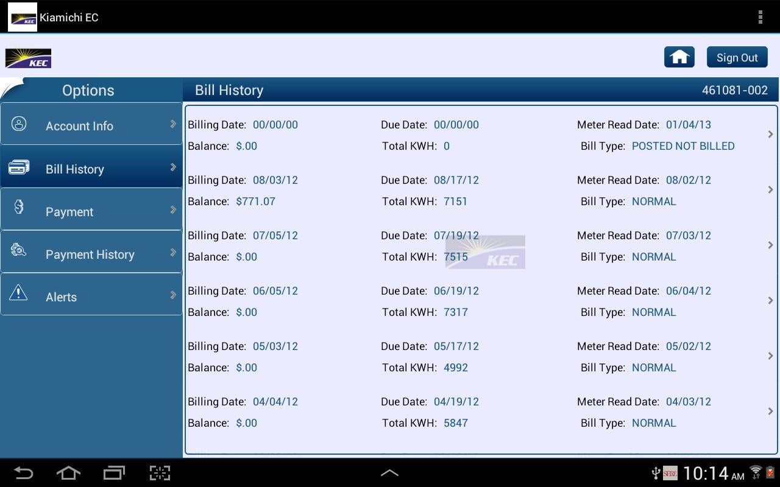
Task: Open details chevron for 07/05/12 bill
Action: 770,245
